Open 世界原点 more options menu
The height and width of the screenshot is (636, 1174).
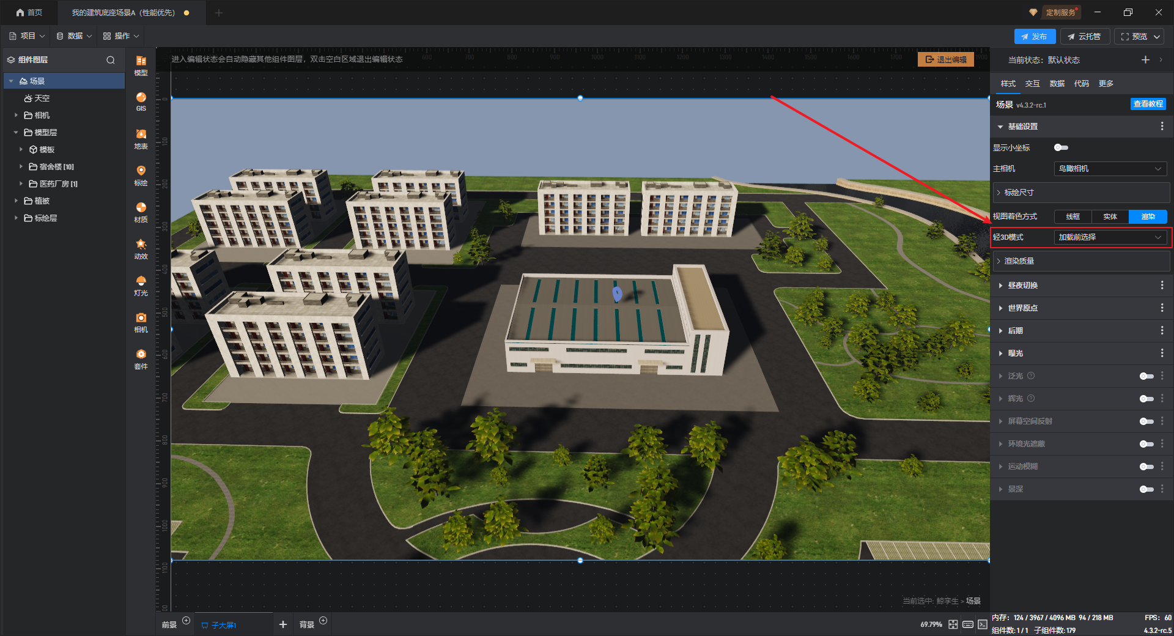pyautogui.click(x=1162, y=308)
